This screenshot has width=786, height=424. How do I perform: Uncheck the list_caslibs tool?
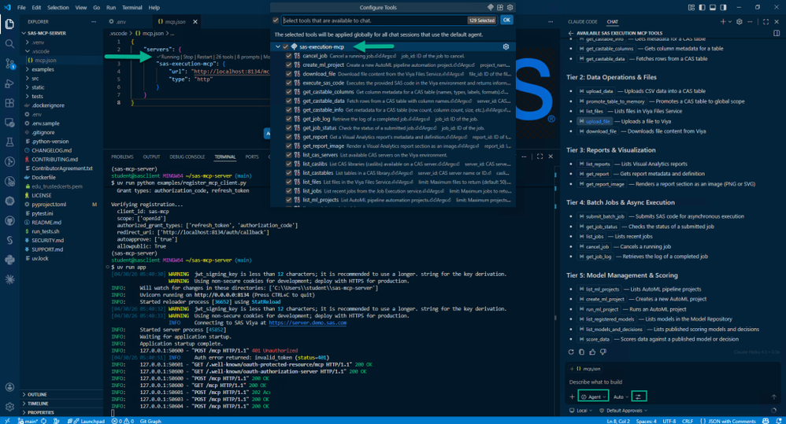pyautogui.click(x=289, y=164)
